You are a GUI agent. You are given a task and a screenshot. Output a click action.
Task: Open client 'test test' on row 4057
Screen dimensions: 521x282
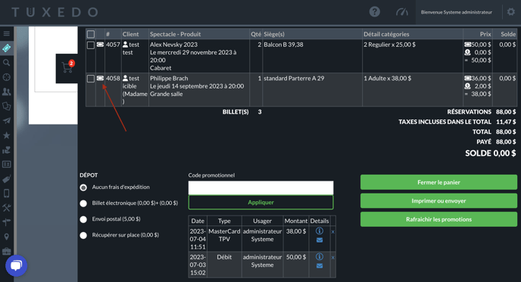pyautogui.click(x=131, y=48)
